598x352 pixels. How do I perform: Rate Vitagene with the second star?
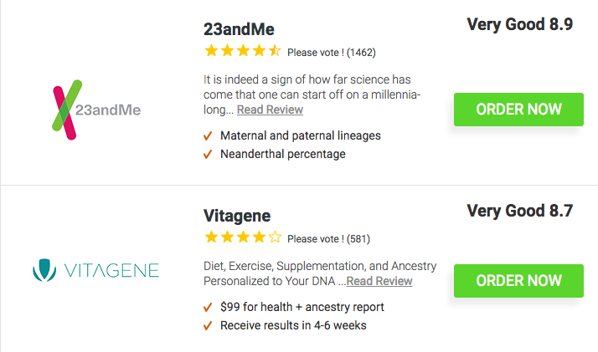pos(227,237)
